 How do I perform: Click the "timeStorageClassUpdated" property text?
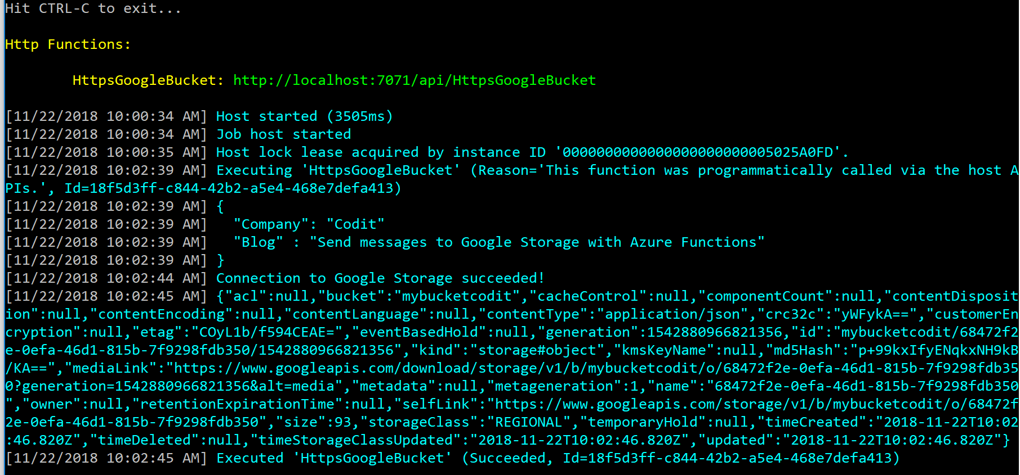(359, 440)
